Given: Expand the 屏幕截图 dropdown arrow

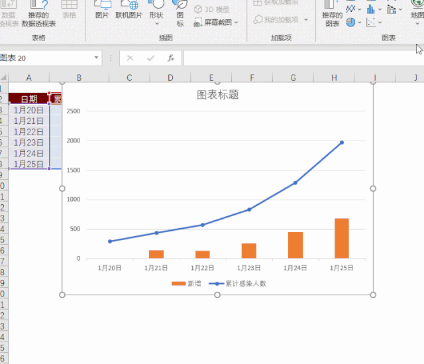Looking at the screenshot, I should click(236, 23).
